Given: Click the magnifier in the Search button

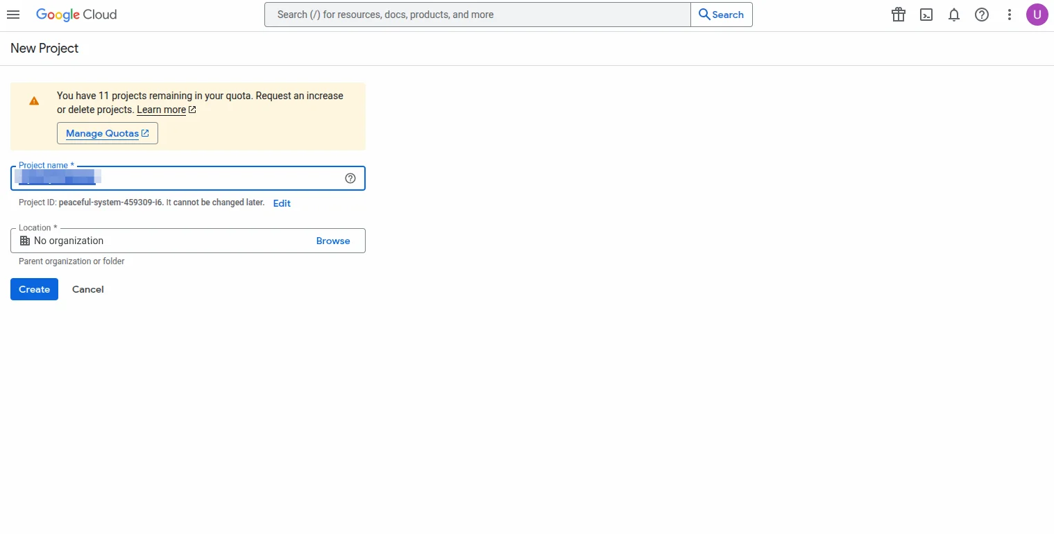Looking at the screenshot, I should click(x=704, y=14).
